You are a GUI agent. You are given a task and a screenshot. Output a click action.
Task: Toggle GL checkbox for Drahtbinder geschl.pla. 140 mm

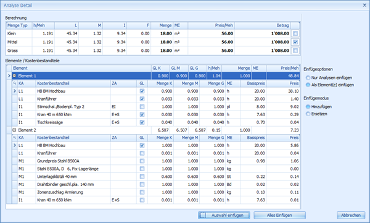tap(142, 185)
